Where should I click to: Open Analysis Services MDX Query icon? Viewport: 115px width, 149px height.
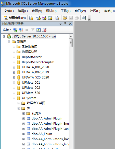tap(38, 18)
